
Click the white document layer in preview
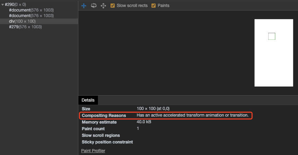[x=273, y=66]
